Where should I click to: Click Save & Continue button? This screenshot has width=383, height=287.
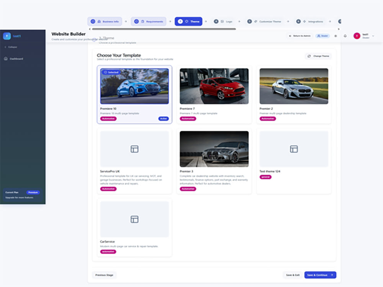(320, 275)
